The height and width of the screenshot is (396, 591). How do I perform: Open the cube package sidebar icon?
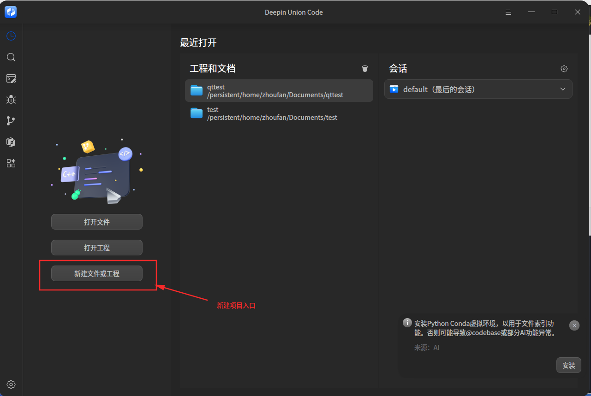(x=11, y=142)
